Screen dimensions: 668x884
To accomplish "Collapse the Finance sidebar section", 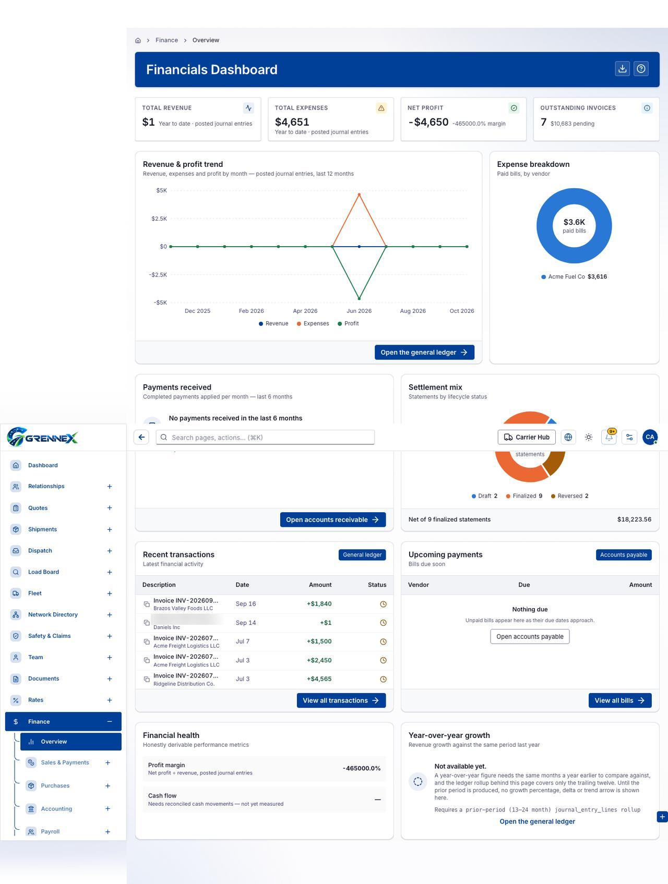I will (x=110, y=721).
